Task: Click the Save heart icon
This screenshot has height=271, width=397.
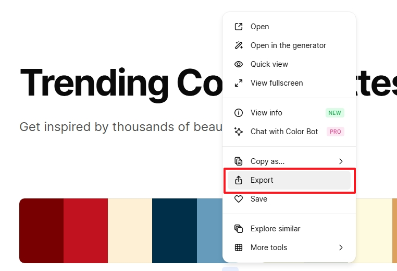Action: pyautogui.click(x=239, y=199)
